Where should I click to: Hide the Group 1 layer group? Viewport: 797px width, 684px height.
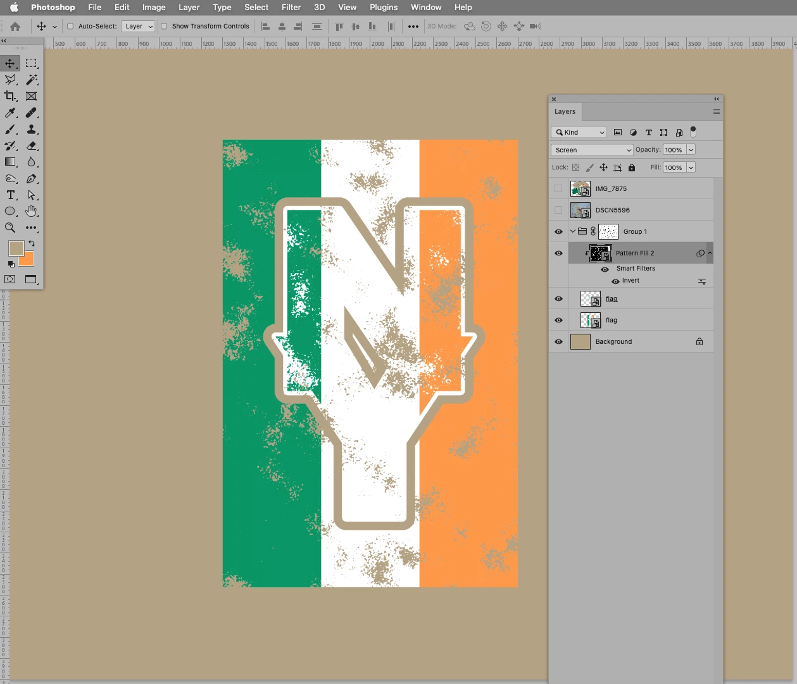click(558, 231)
